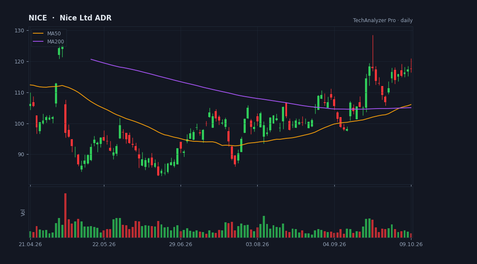Click the orange MA50 legend line sample
477x264 pixels.
tap(38, 34)
